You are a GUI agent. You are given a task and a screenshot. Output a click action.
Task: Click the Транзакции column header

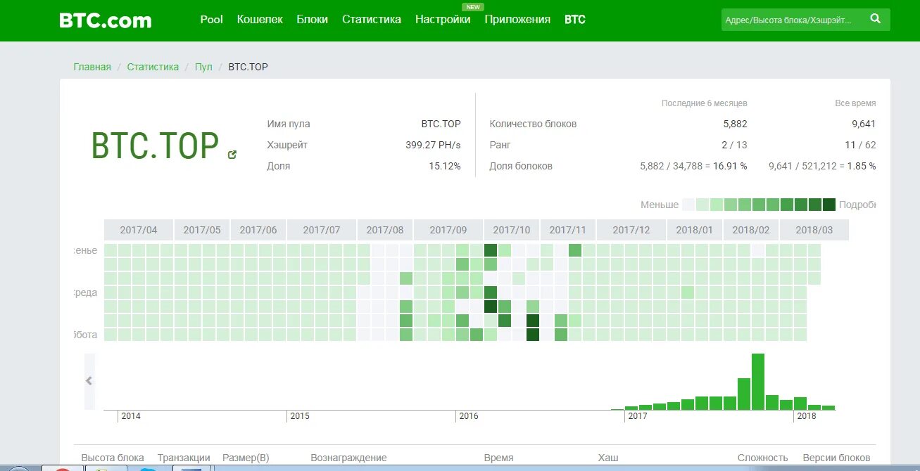184,458
